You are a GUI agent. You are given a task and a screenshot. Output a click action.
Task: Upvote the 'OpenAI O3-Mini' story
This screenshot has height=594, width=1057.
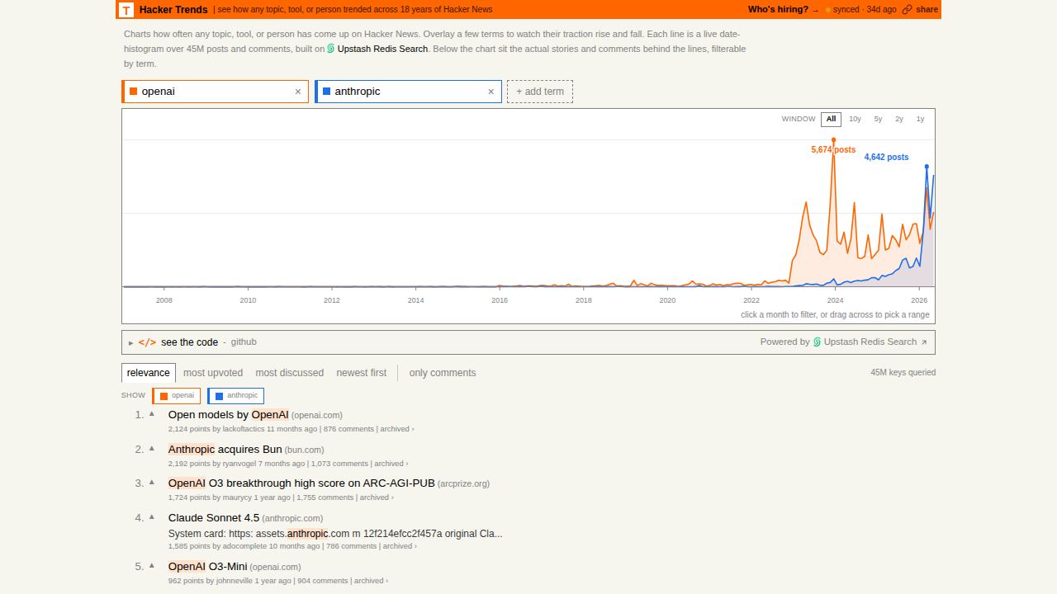coord(152,566)
